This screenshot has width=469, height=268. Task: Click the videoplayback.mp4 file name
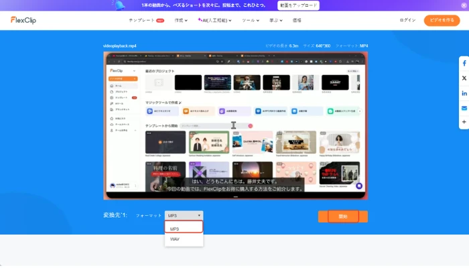(120, 46)
